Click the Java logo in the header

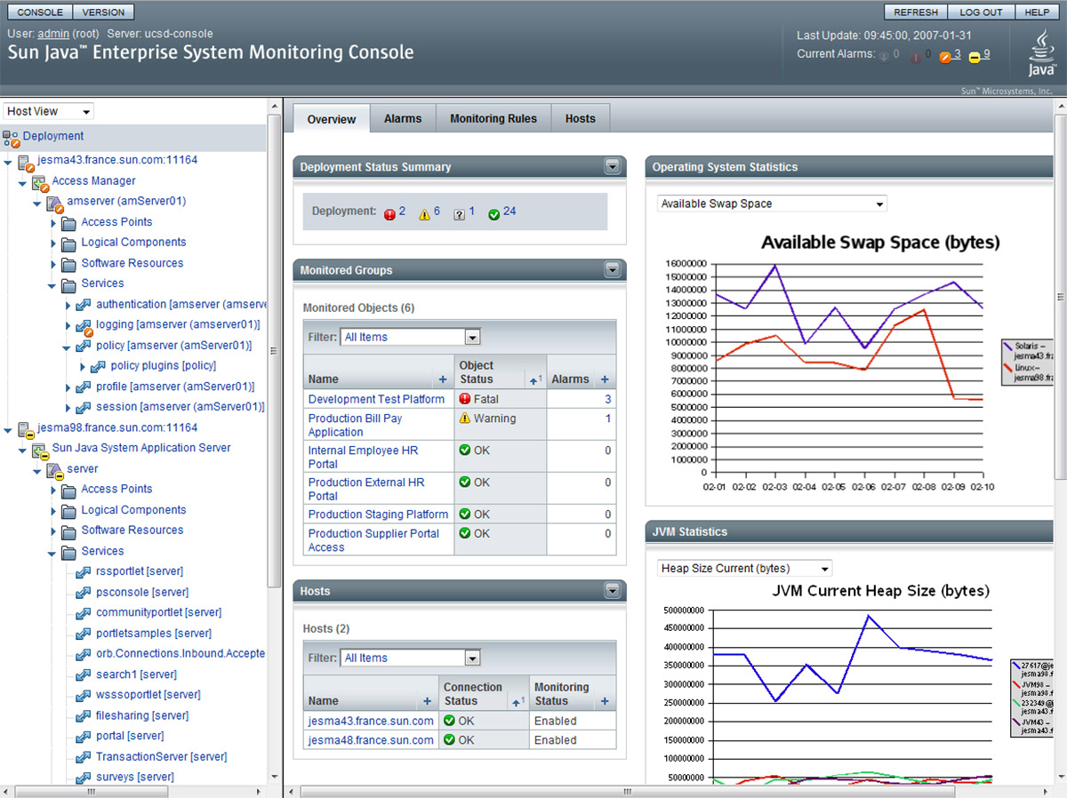point(1041,53)
